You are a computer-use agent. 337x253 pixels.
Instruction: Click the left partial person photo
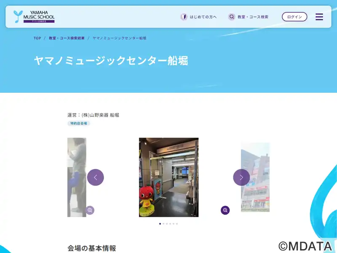(x=77, y=177)
